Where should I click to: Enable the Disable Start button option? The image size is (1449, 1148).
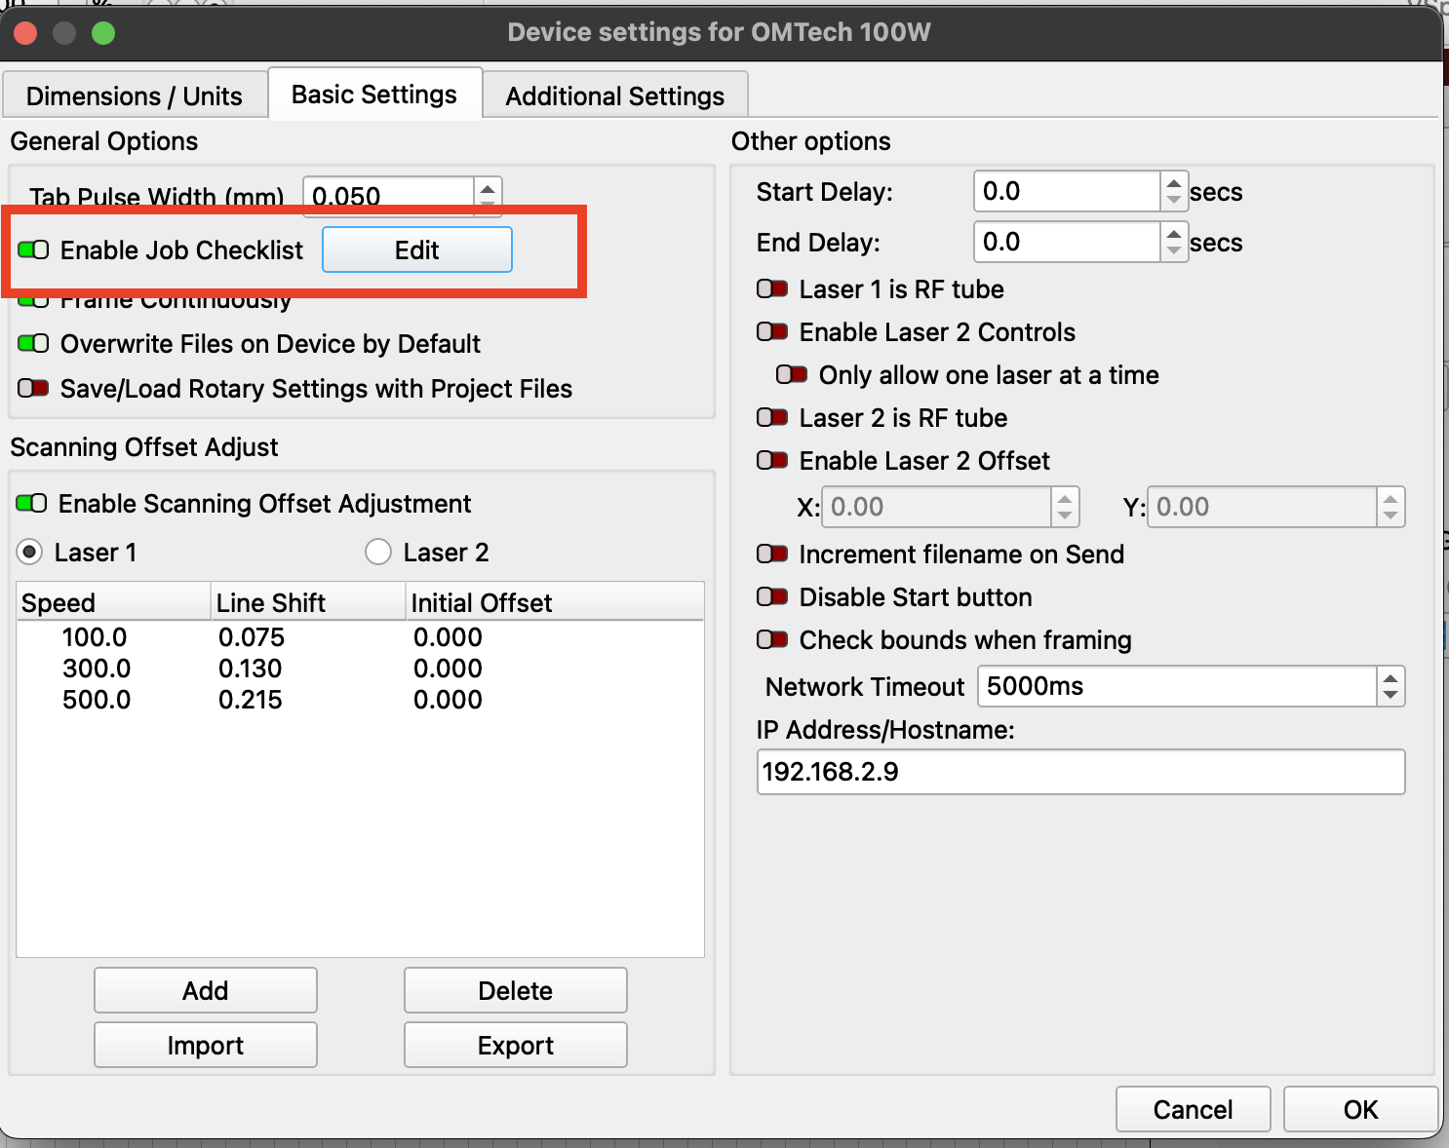click(x=772, y=597)
